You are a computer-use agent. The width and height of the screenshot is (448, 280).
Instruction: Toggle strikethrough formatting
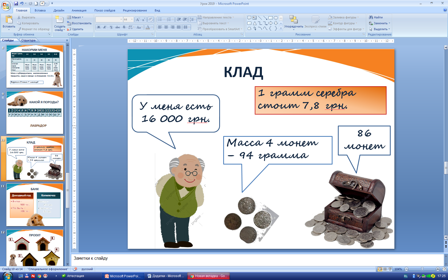pos(117,27)
